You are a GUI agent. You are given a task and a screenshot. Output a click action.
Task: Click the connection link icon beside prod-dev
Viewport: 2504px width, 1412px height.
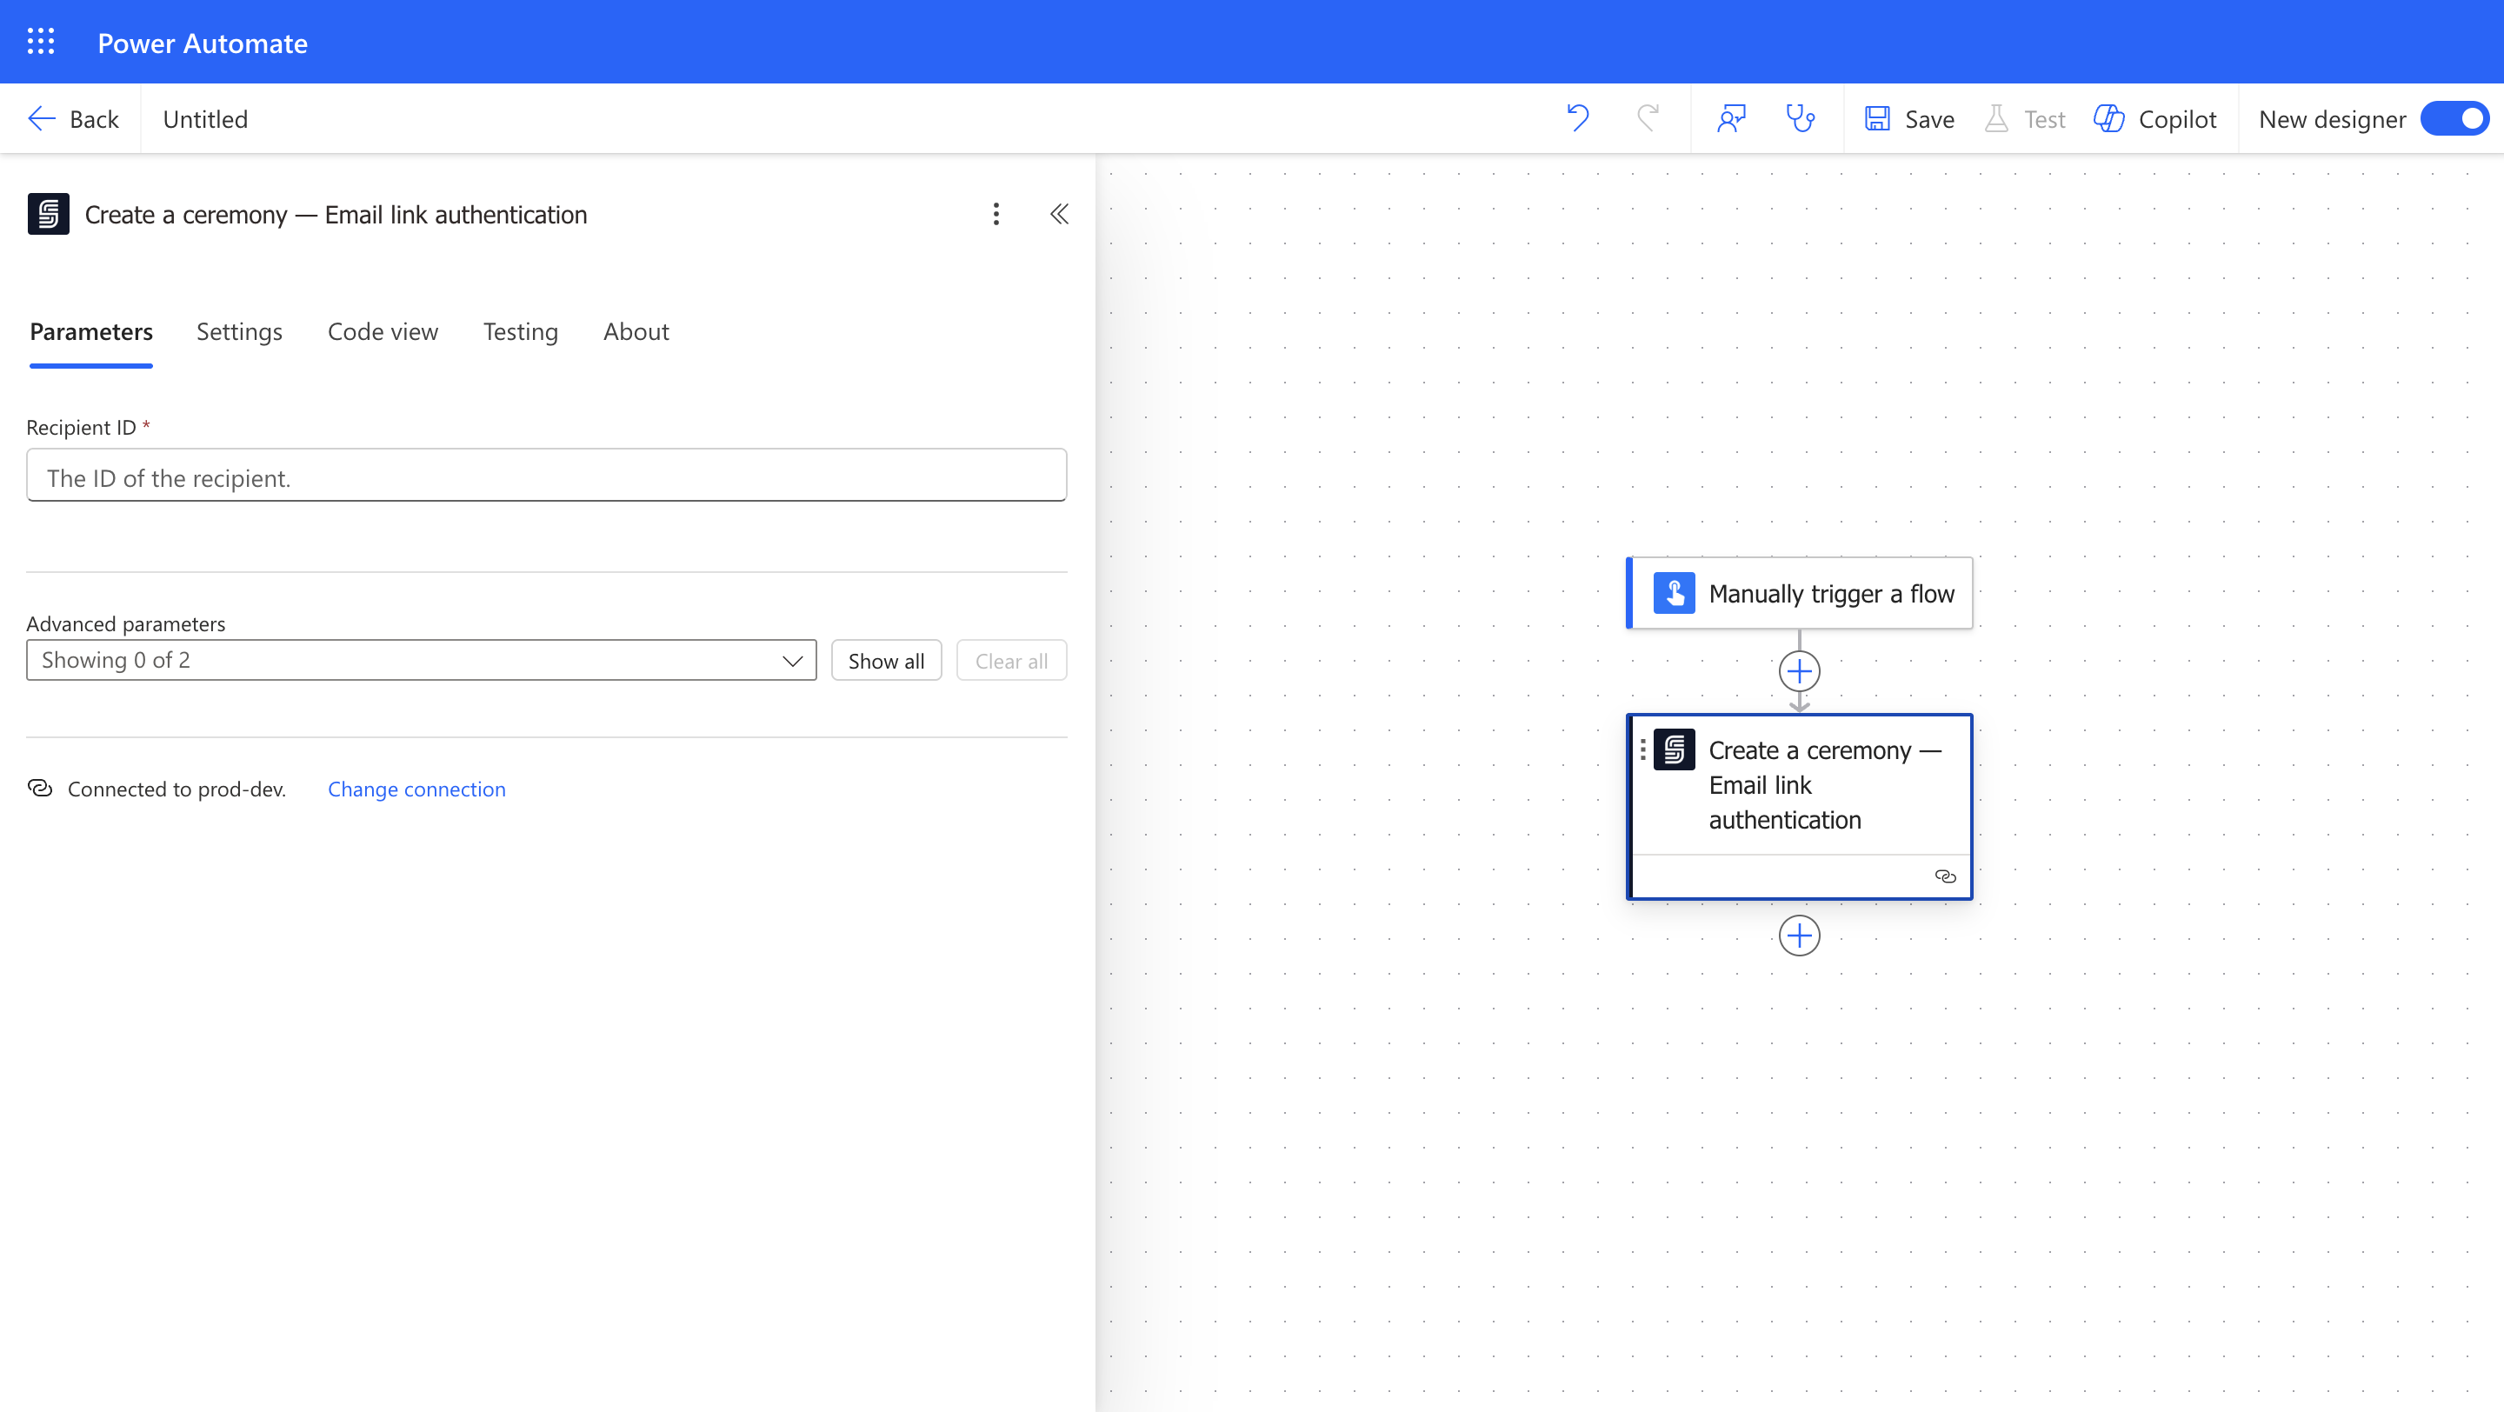(40, 788)
